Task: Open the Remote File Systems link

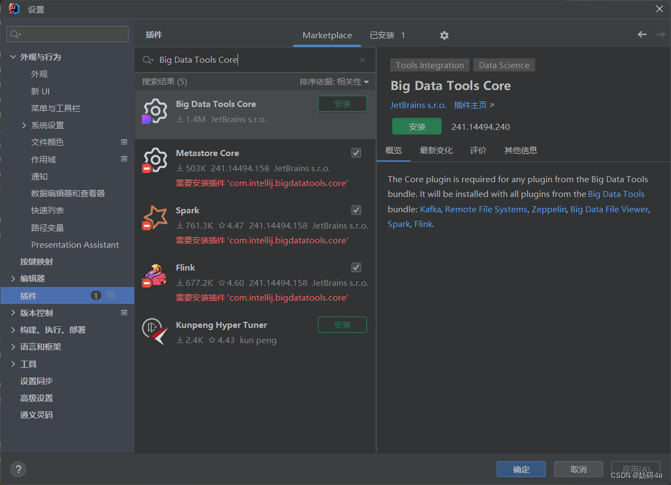Action: point(486,209)
